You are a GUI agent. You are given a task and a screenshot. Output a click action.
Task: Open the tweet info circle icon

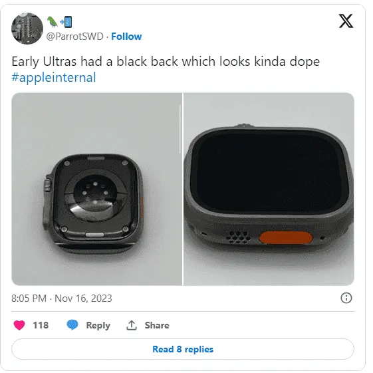coord(346,298)
